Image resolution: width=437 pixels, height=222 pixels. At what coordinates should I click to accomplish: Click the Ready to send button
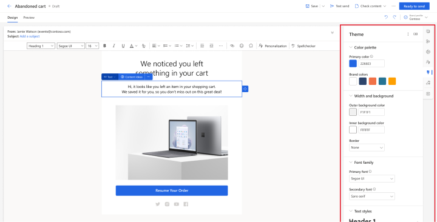point(414,6)
